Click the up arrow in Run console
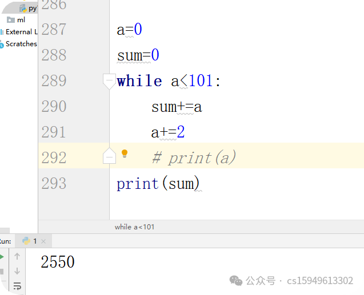364x295 pixels. (17, 256)
